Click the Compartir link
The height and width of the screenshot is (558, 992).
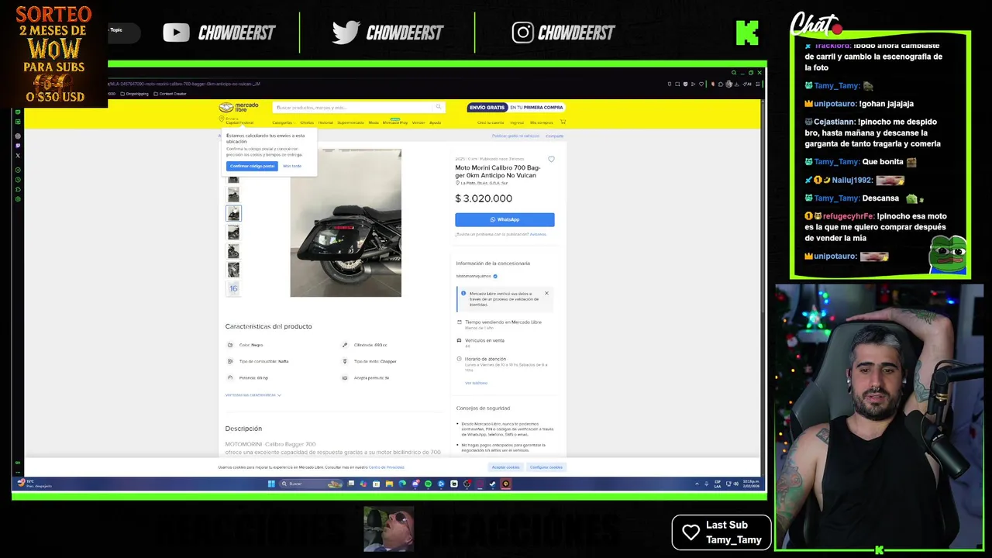555,136
